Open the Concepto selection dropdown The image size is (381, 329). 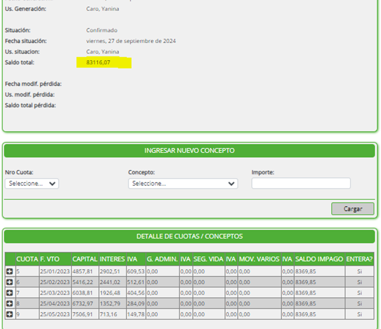pyautogui.click(x=183, y=184)
